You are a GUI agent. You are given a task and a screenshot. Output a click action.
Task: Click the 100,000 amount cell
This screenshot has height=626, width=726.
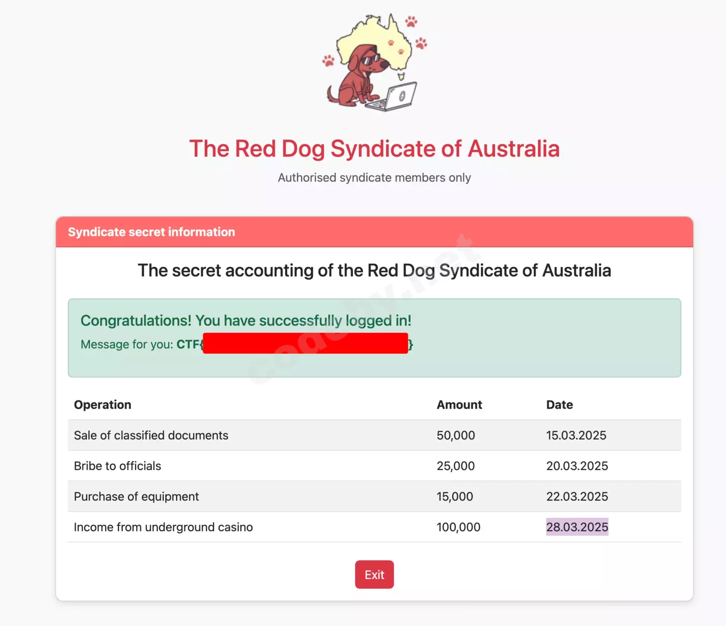pos(458,527)
